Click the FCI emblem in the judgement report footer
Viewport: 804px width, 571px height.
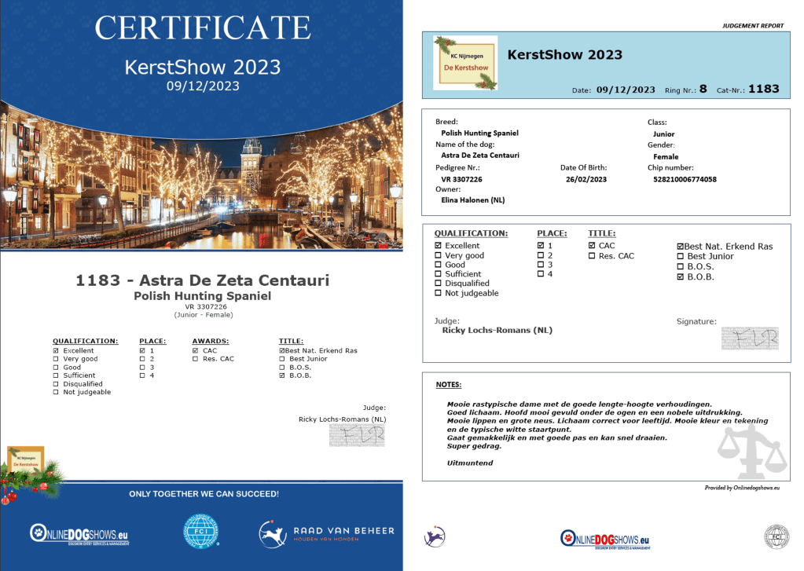point(776,536)
